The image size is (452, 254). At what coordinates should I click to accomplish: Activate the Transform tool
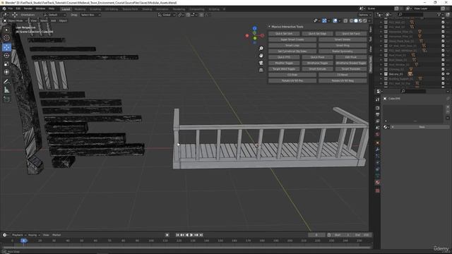pyautogui.click(x=6, y=72)
